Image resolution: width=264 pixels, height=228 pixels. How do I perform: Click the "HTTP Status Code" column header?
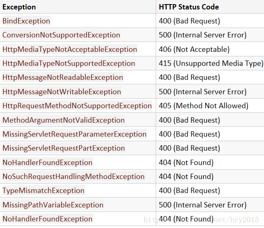[x=189, y=7]
